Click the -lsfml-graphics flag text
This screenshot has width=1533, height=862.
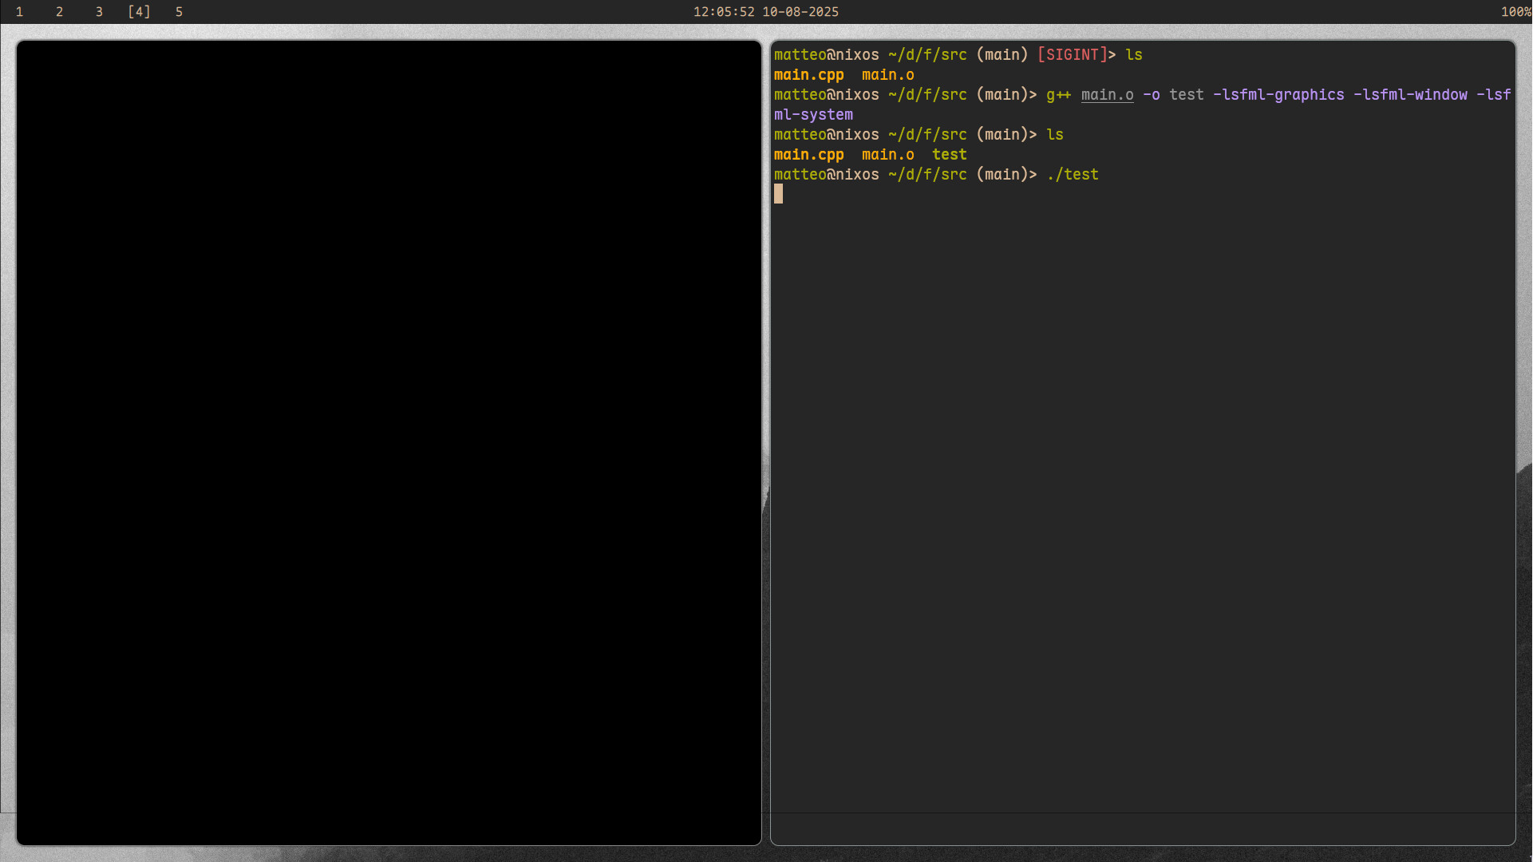click(x=1278, y=95)
